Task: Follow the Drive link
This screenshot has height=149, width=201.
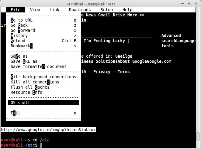Action: coord(119,15)
